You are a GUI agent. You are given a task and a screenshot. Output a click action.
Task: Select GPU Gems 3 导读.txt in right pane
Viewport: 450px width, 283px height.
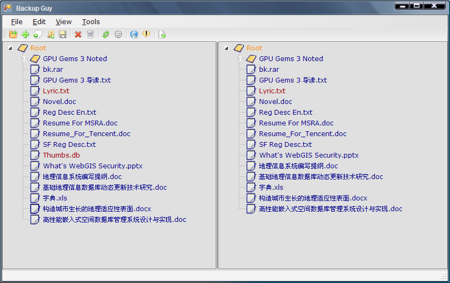292,80
